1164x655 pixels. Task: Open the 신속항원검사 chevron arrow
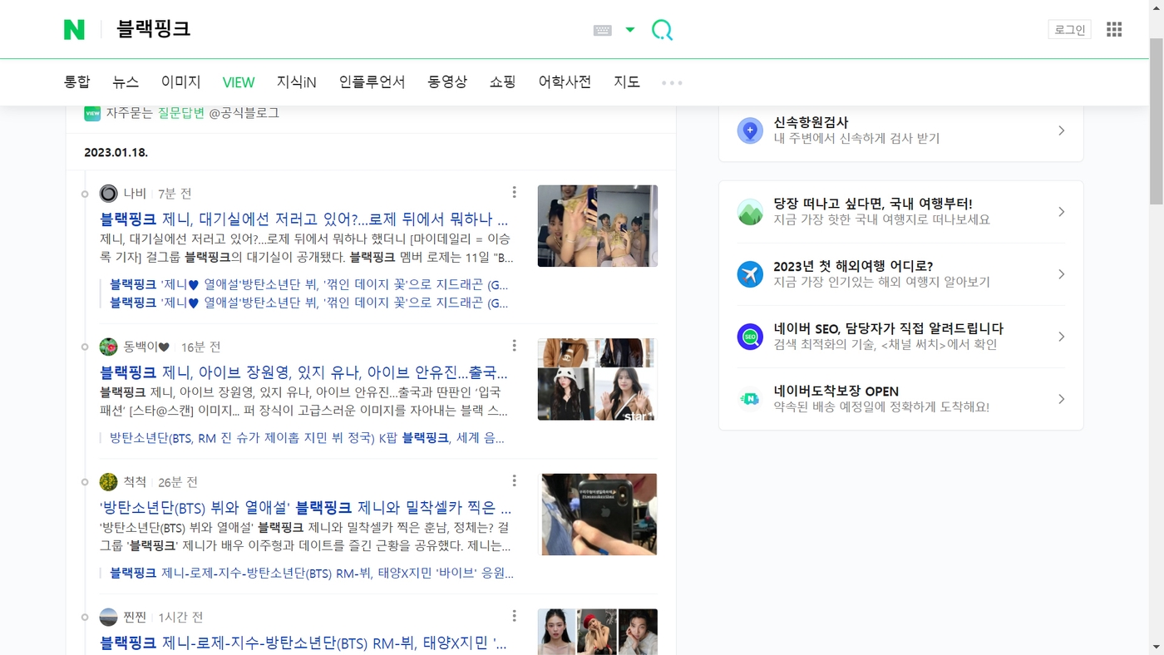(x=1061, y=131)
